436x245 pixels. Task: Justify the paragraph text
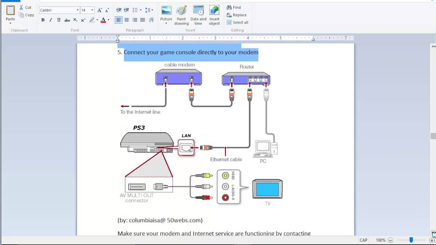coord(143,20)
